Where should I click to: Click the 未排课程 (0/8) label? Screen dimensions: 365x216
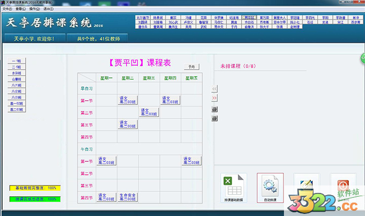coord(238,66)
